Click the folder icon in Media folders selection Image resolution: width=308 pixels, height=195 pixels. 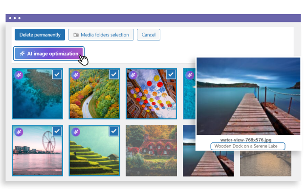[76, 35]
